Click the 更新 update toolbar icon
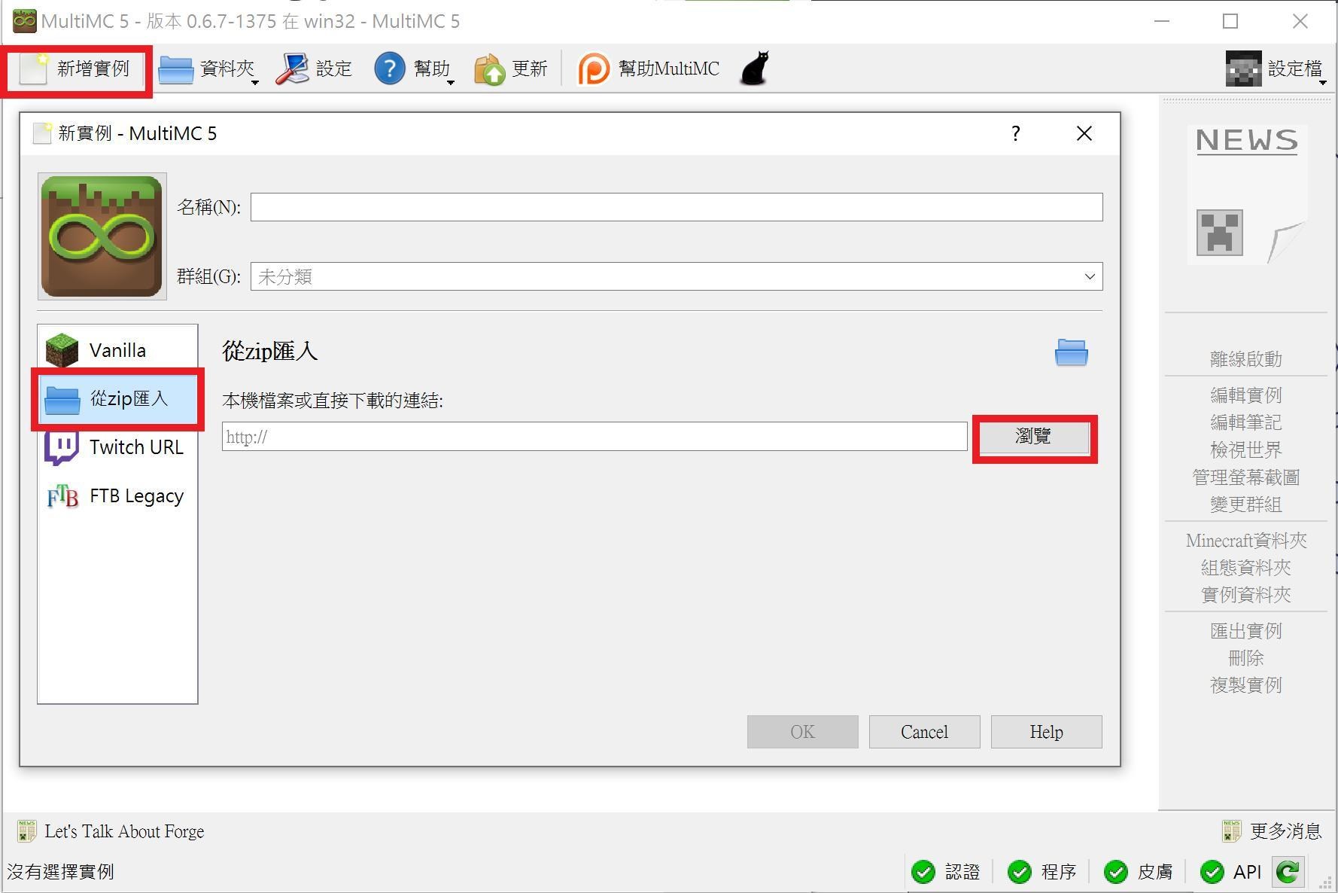This screenshot has height=893, width=1338. (x=491, y=69)
